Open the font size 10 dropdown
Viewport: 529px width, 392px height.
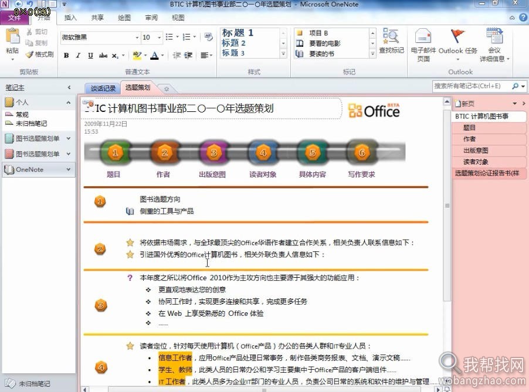160,38
